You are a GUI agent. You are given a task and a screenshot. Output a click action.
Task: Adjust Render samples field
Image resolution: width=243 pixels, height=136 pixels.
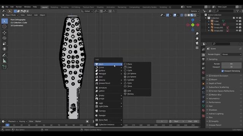pyautogui.click(x=231, y=64)
